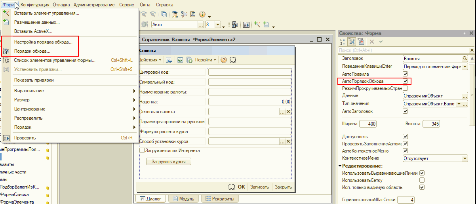Clear the properties search with the X icon
The height and width of the screenshot is (204, 476).
coord(472,50)
